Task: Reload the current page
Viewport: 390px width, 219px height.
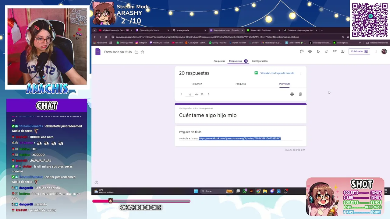Action: coord(106,37)
